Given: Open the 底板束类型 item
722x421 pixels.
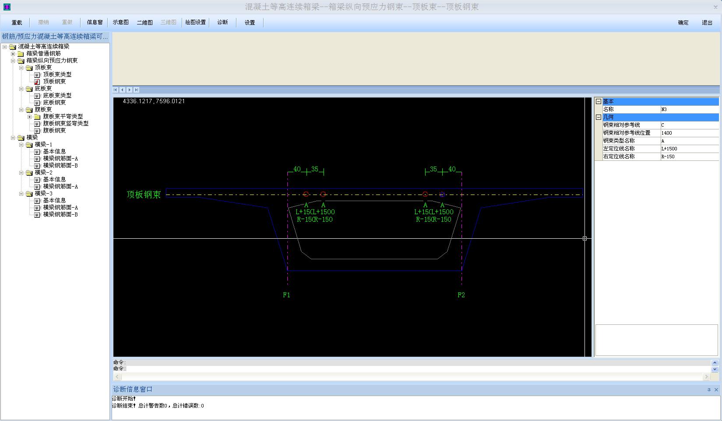Looking at the screenshot, I should [57, 96].
